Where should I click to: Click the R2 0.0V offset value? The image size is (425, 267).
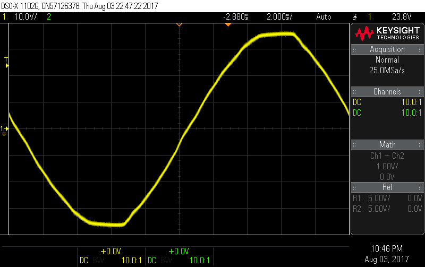tap(415, 209)
